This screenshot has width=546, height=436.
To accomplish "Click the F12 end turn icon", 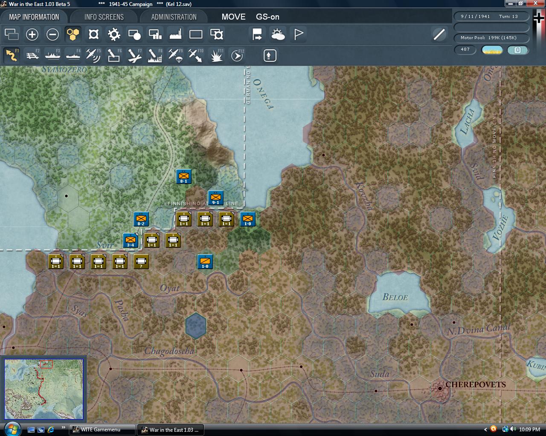I will (237, 55).
